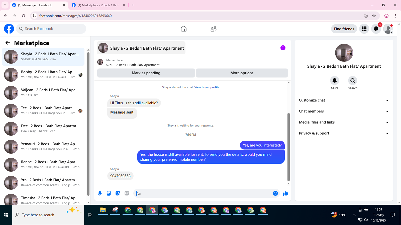Choose a GIF icon
This screenshot has height=225, width=401.
pyautogui.click(x=127, y=193)
